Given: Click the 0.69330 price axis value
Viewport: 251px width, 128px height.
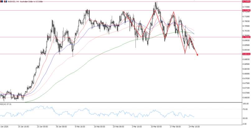Looking at the screenshot, I should point(247,50).
